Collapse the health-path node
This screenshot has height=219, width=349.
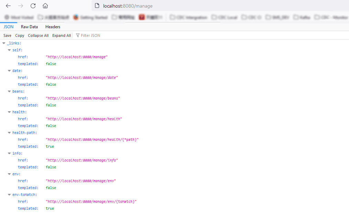[x=9, y=133]
